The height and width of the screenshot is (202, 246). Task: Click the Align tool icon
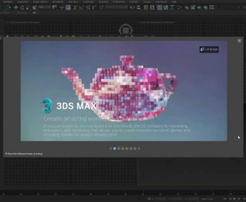point(138,7)
